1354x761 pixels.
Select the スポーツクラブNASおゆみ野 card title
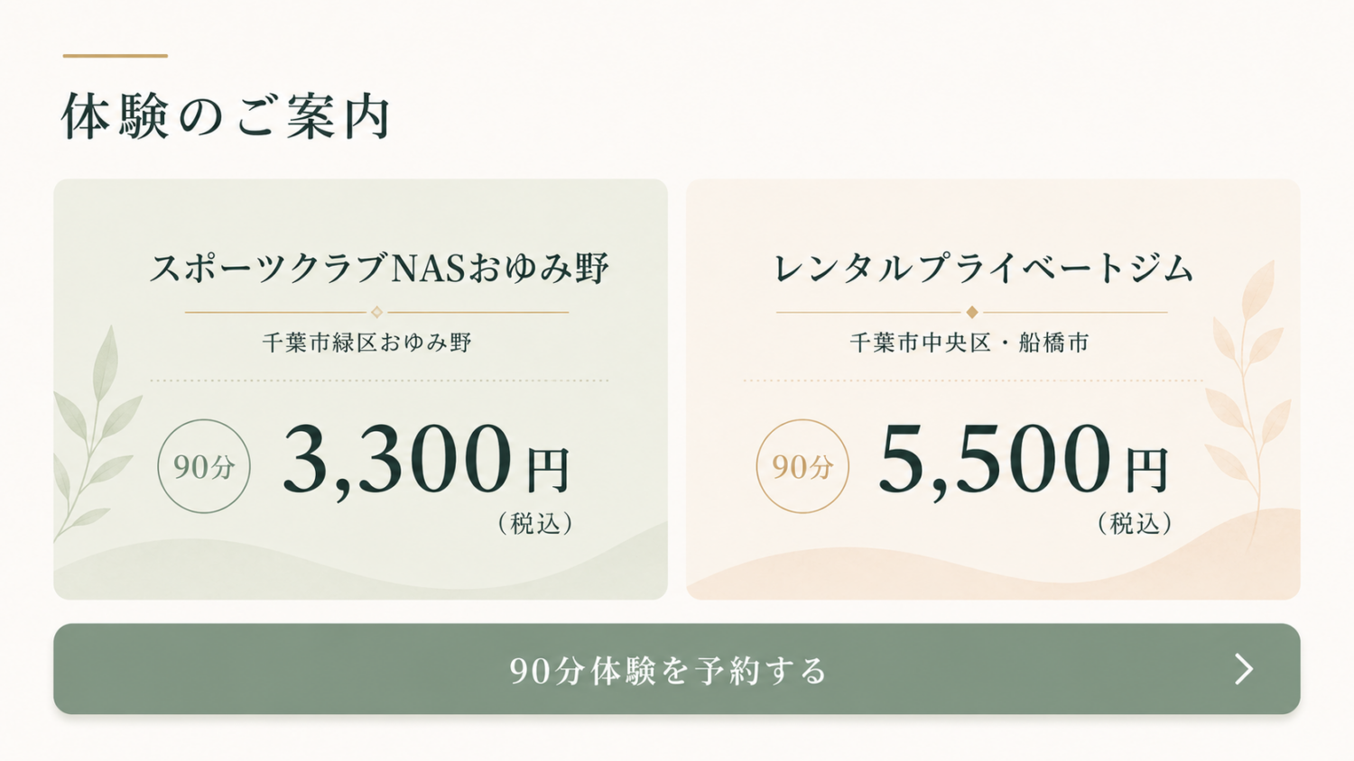pos(379,269)
